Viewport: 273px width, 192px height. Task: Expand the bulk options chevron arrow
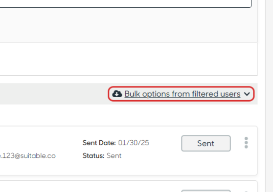pos(247,94)
